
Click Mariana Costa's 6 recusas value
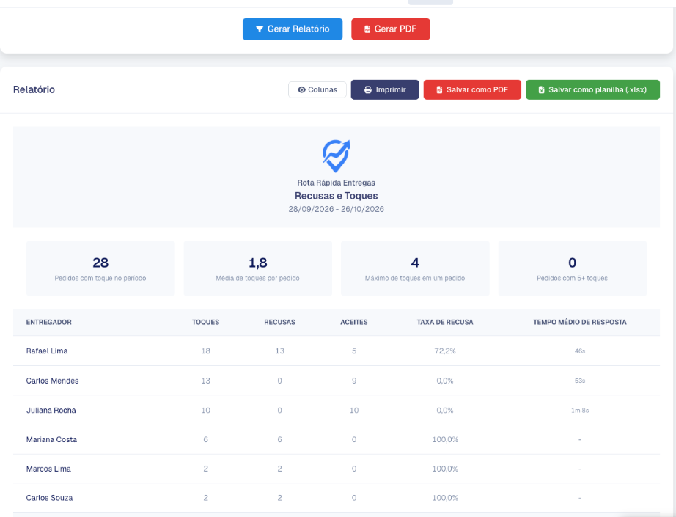(280, 439)
